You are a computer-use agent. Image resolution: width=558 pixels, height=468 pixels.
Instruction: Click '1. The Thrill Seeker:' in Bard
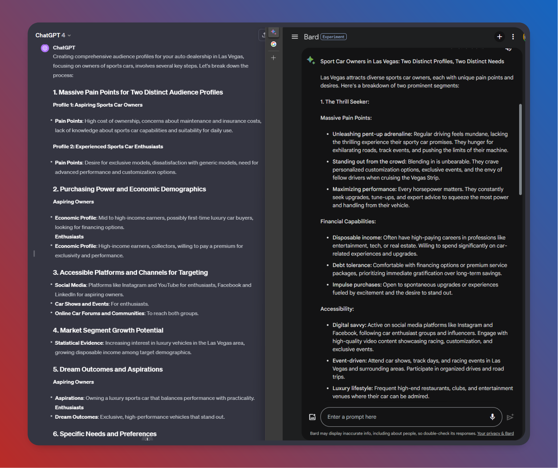click(345, 102)
